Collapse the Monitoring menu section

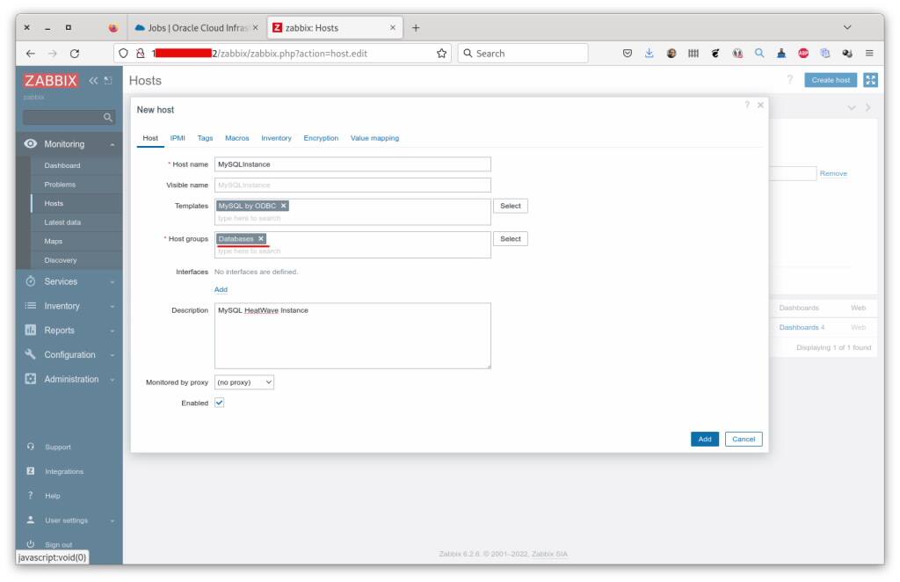coord(112,145)
